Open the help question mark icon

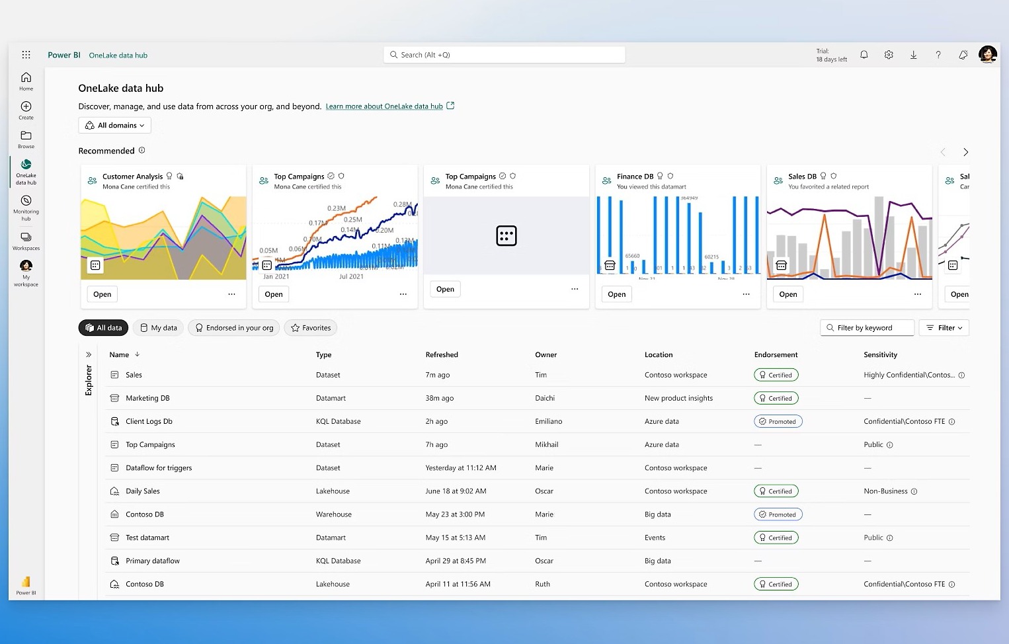pyautogui.click(x=938, y=55)
